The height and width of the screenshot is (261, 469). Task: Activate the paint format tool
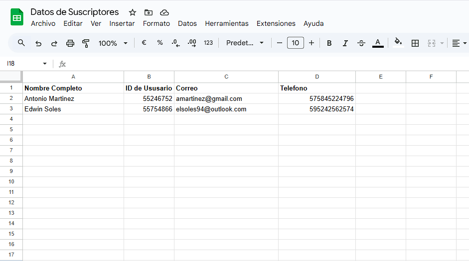86,43
